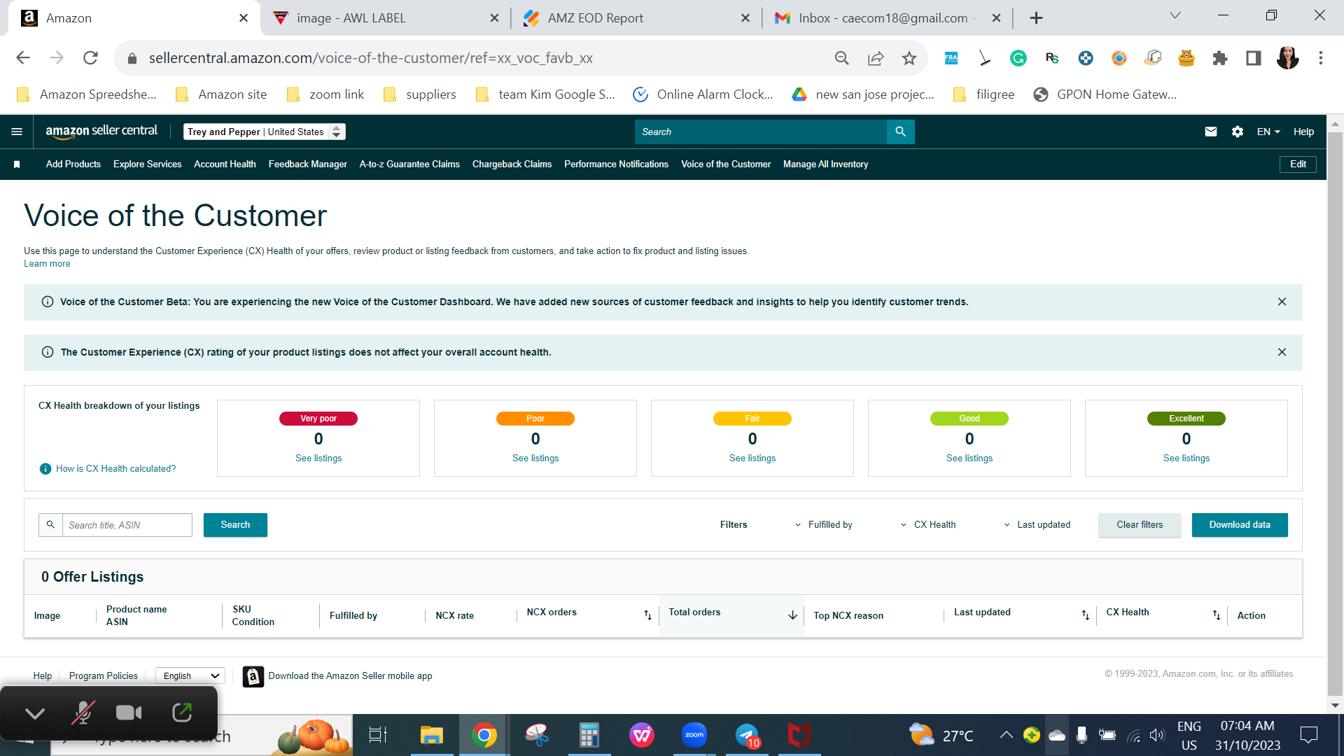1344x756 pixels.
Task: Switch to the Gmail Inbox tab
Action: [888, 18]
